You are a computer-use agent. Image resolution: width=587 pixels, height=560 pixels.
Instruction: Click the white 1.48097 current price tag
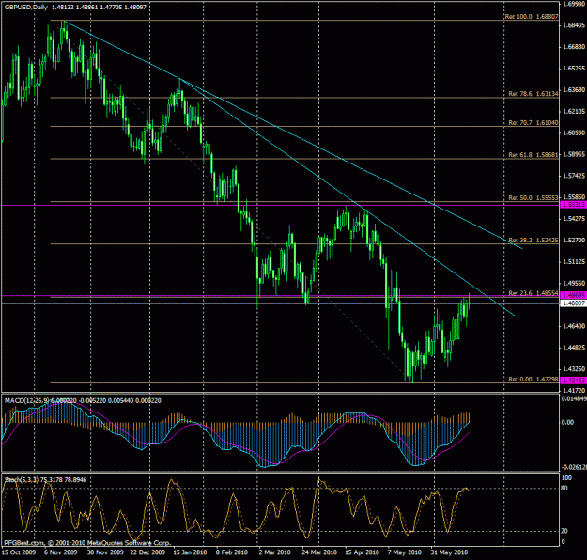click(x=574, y=303)
